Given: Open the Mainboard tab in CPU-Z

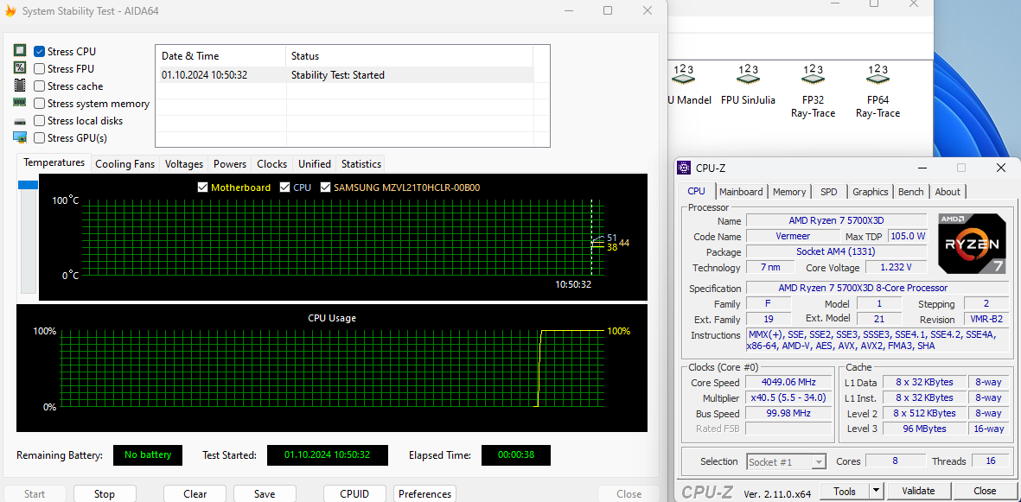Looking at the screenshot, I should [x=741, y=192].
